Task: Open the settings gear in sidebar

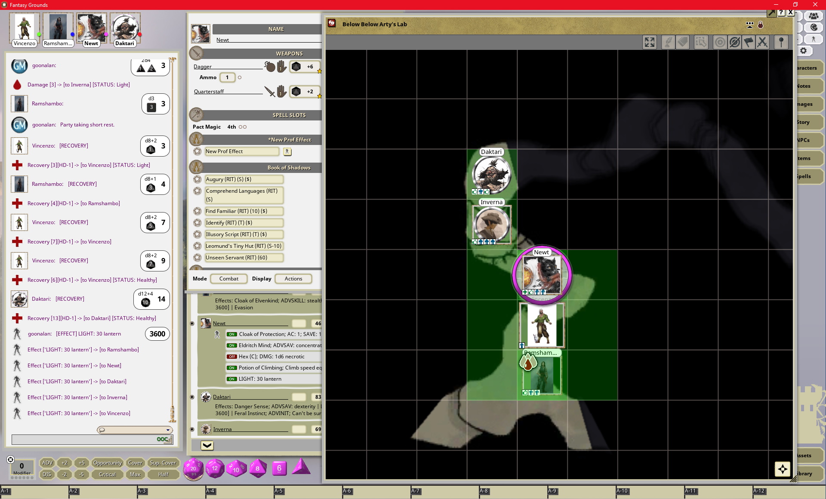Action: (x=803, y=51)
